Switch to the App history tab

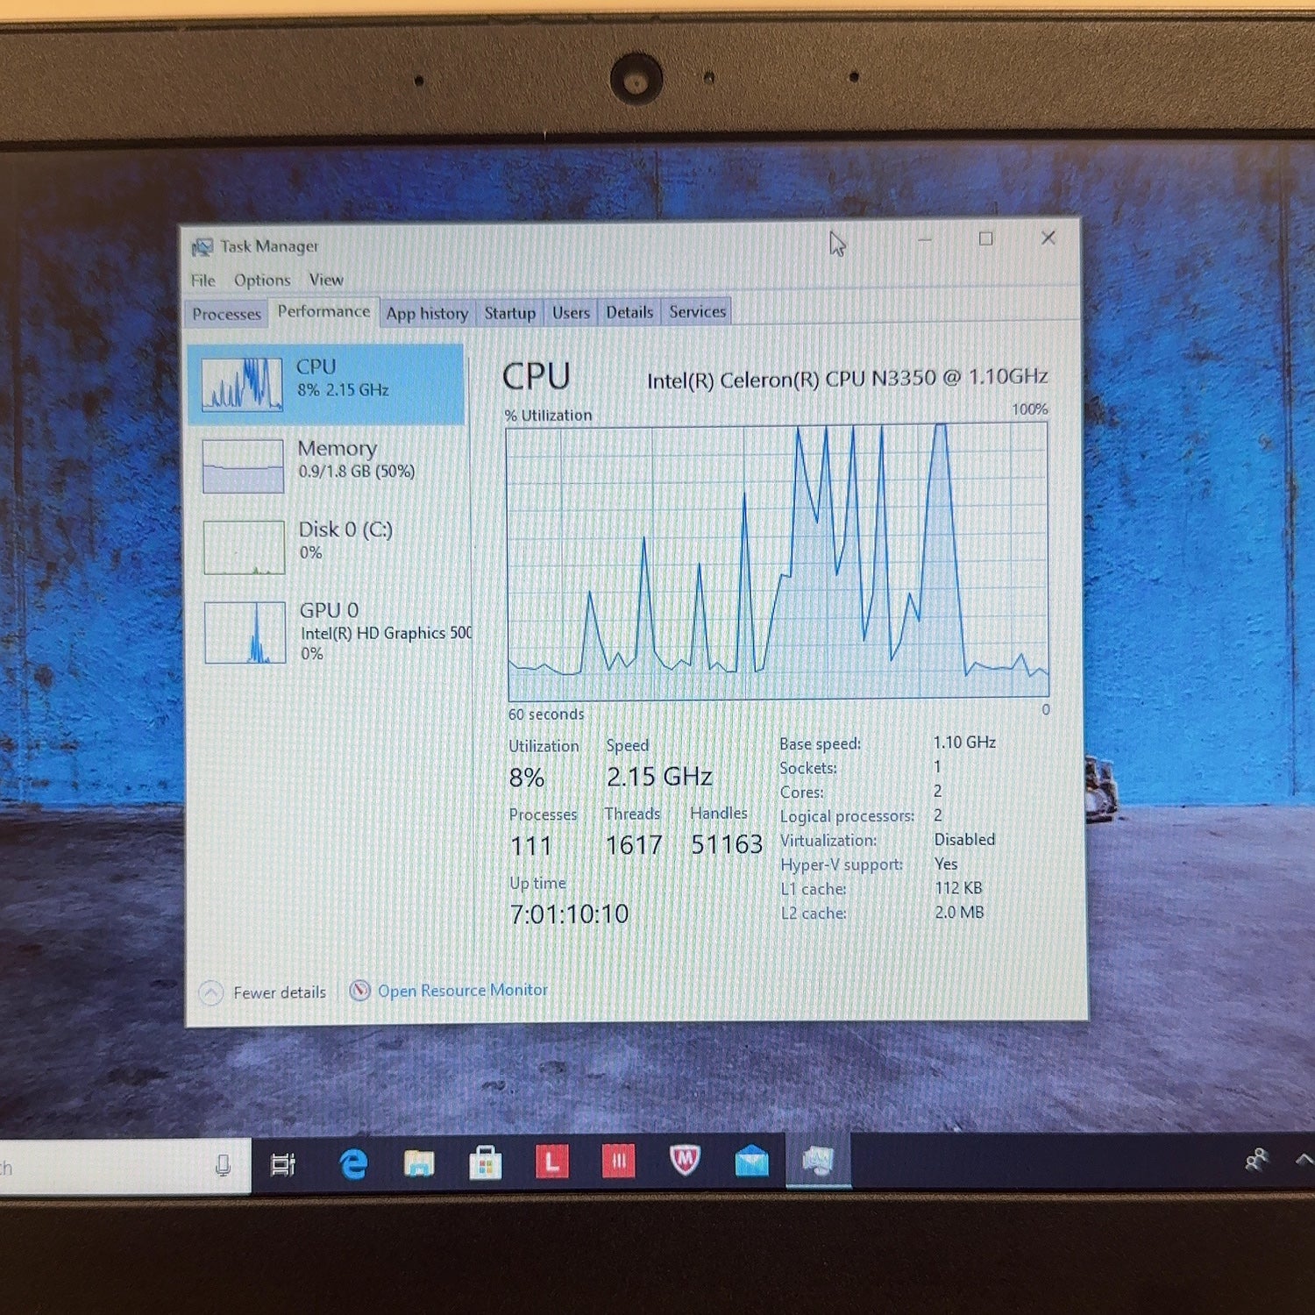pyautogui.click(x=427, y=313)
